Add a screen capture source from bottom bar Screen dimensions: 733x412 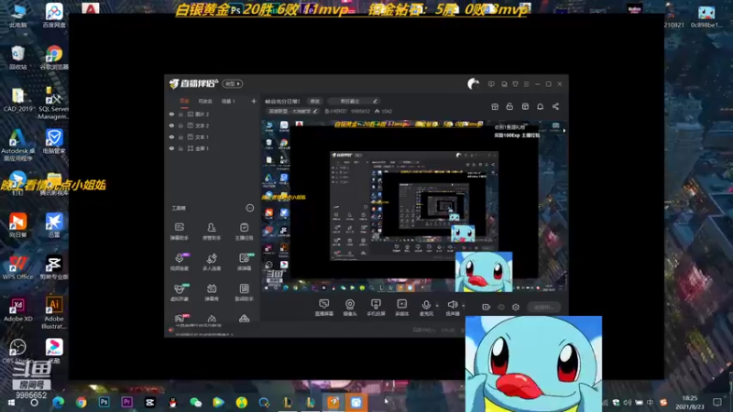tap(324, 308)
